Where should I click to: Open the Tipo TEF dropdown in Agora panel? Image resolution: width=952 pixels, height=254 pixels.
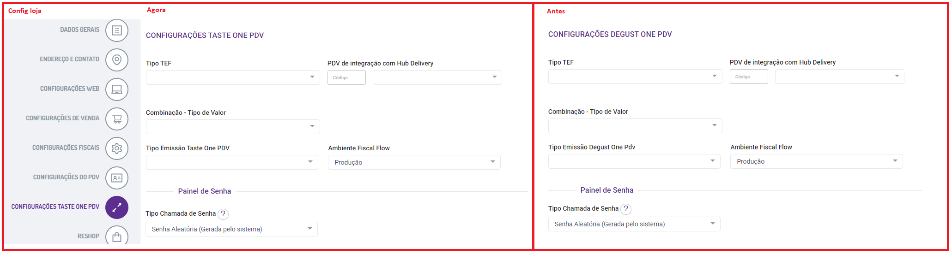[233, 77]
